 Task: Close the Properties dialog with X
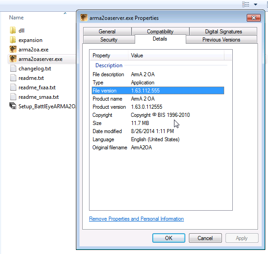(254, 18)
